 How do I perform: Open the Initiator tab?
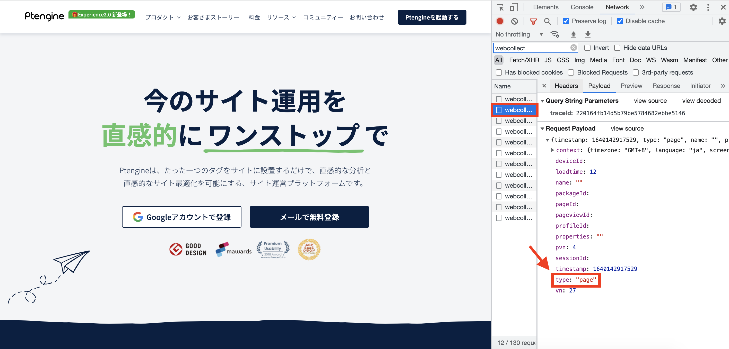[700, 86]
